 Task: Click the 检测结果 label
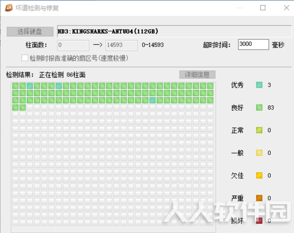coord(20,75)
